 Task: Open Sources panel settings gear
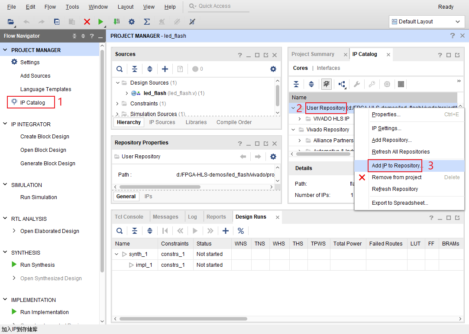(x=273, y=69)
